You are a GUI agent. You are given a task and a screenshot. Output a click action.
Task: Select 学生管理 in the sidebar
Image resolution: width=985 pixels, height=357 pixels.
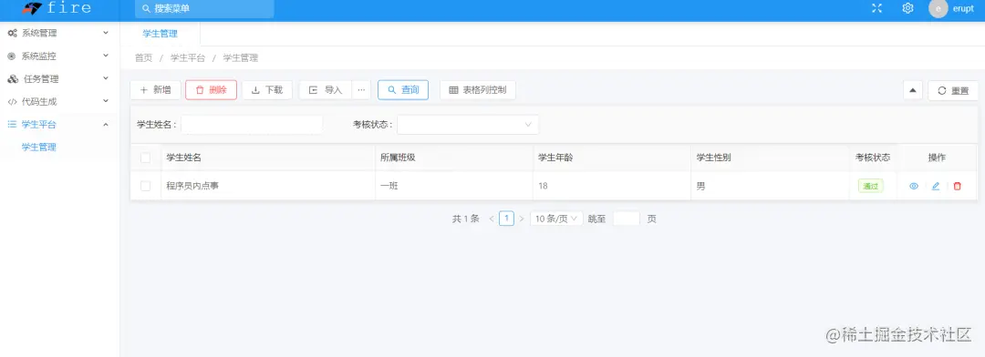coord(39,147)
